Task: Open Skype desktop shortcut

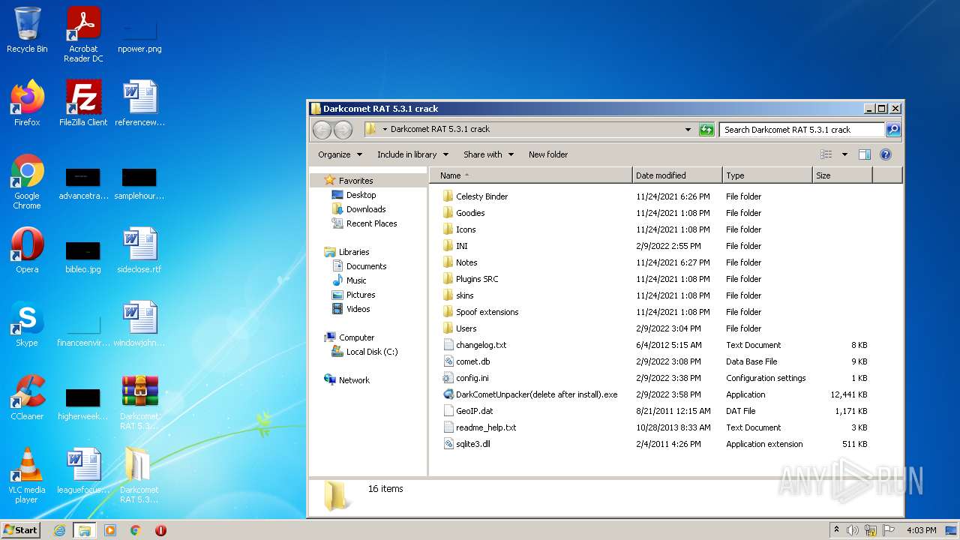Action: tap(27, 323)
